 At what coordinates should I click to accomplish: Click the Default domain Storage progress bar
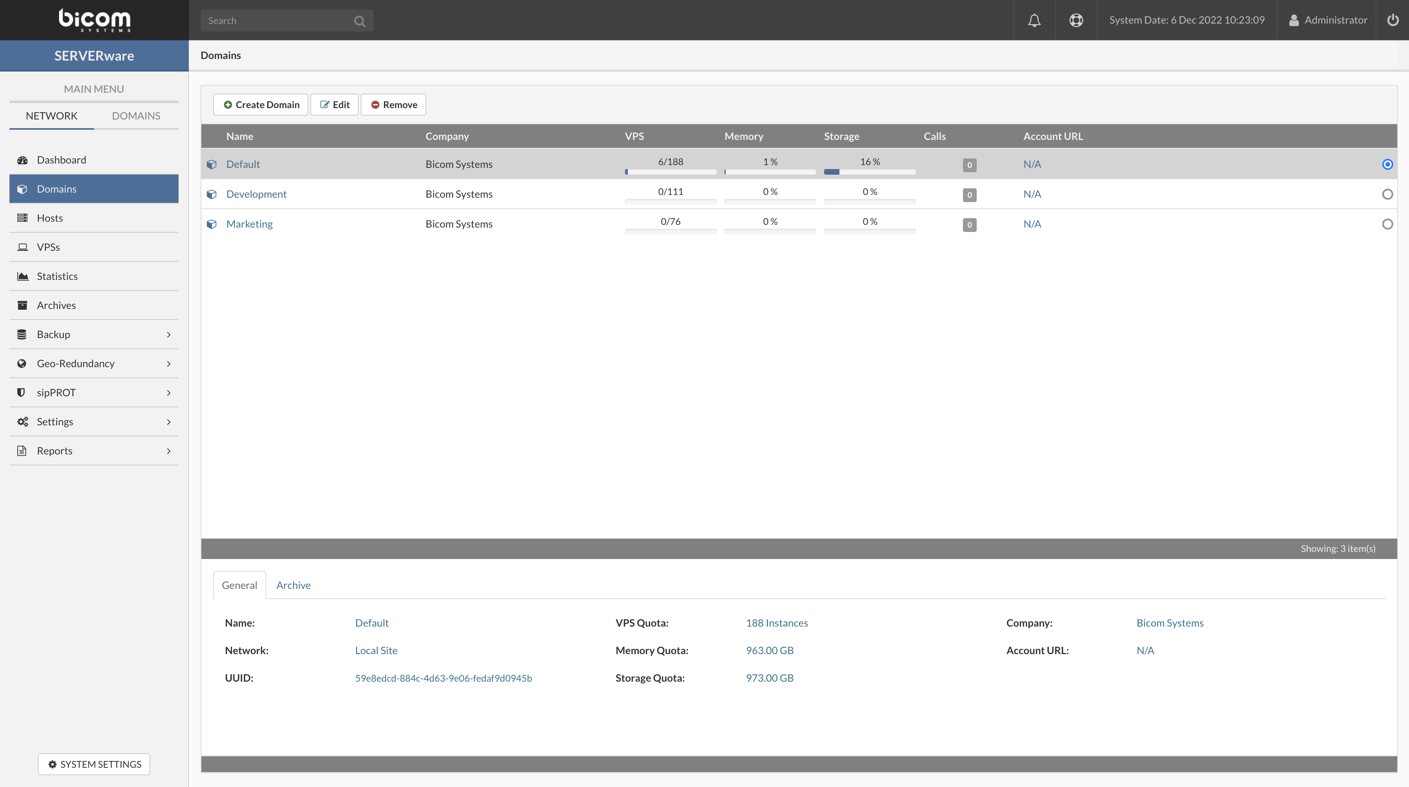869,172
